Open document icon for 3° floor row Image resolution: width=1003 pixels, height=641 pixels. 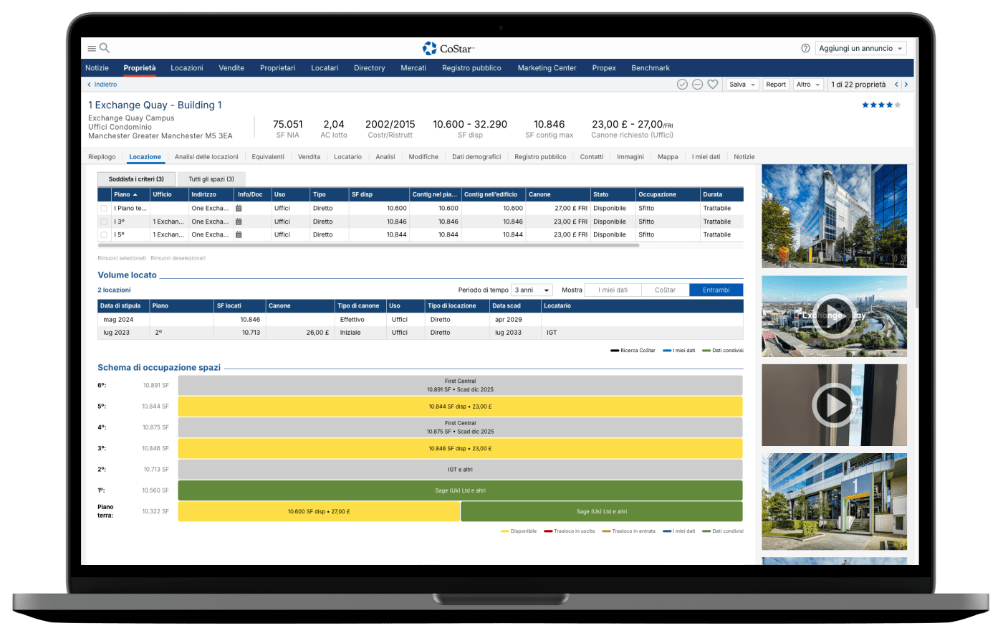click(x=239, y=222)
